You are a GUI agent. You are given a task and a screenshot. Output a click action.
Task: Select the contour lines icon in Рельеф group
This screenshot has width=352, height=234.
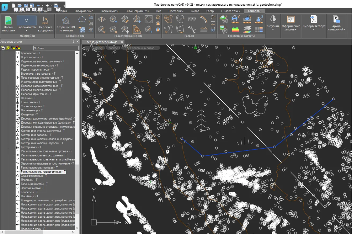click(168, 19)
